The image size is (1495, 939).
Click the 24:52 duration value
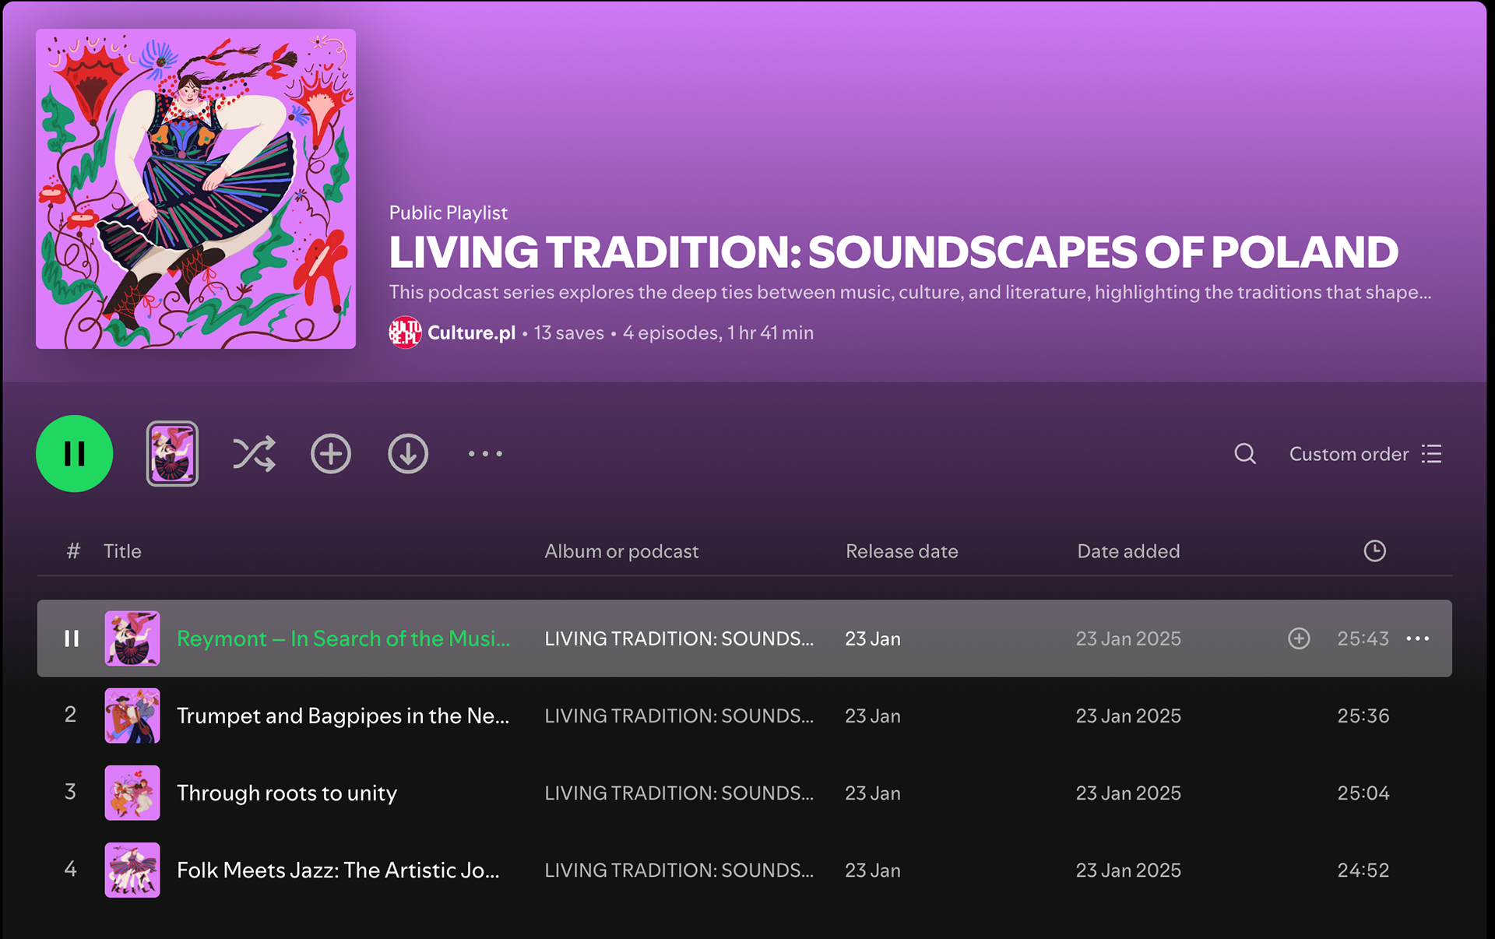[x=1363, y=870]
